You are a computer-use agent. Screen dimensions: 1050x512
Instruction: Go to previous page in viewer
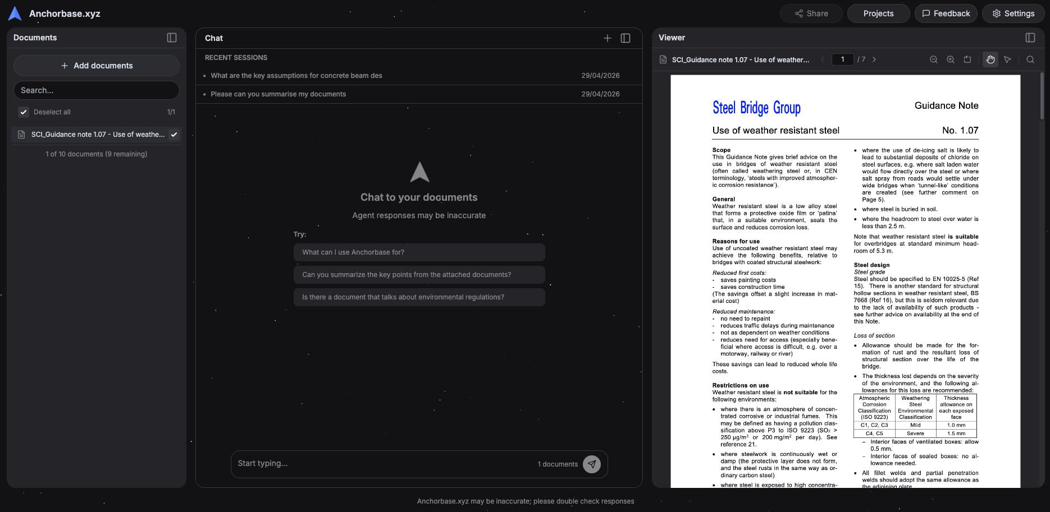tap(823, 59)
